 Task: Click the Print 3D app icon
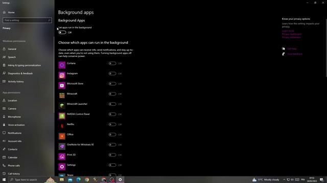pyautogui.click(x=62, y=157)
